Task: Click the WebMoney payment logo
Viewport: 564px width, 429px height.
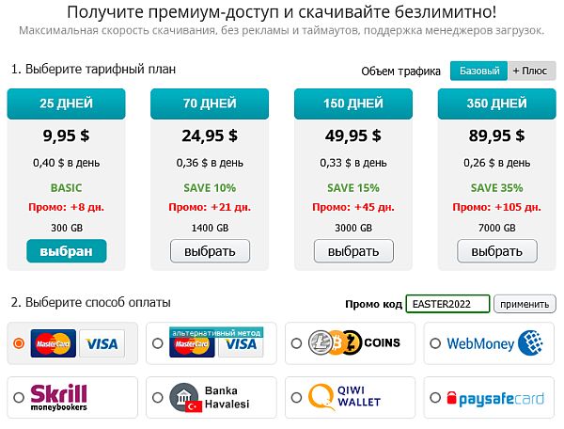Action: click(x=494, y=343)
